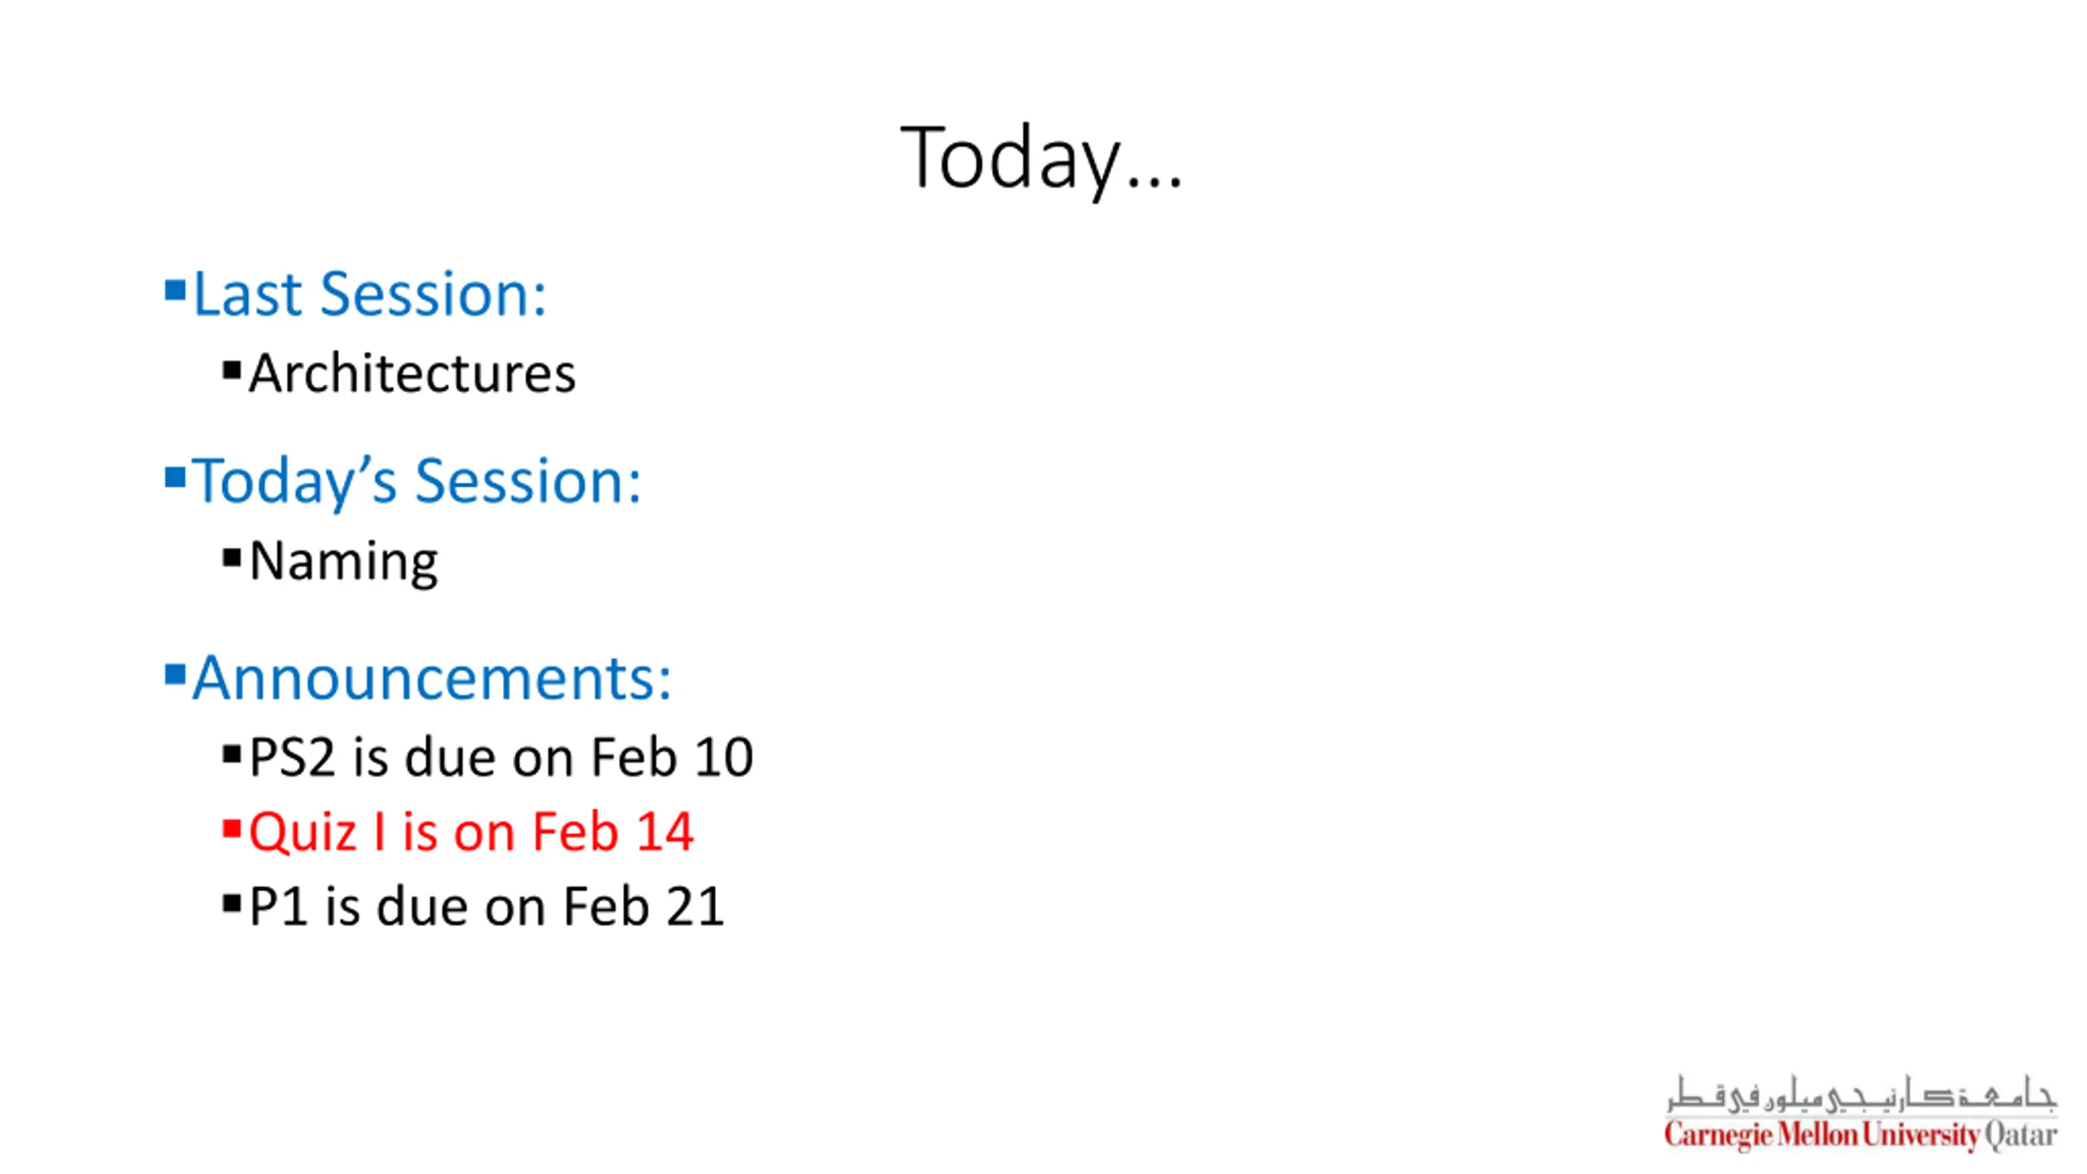Click the black bullet before Naming
Screen dimensions: 2087x1174
(x=232, y=558)
